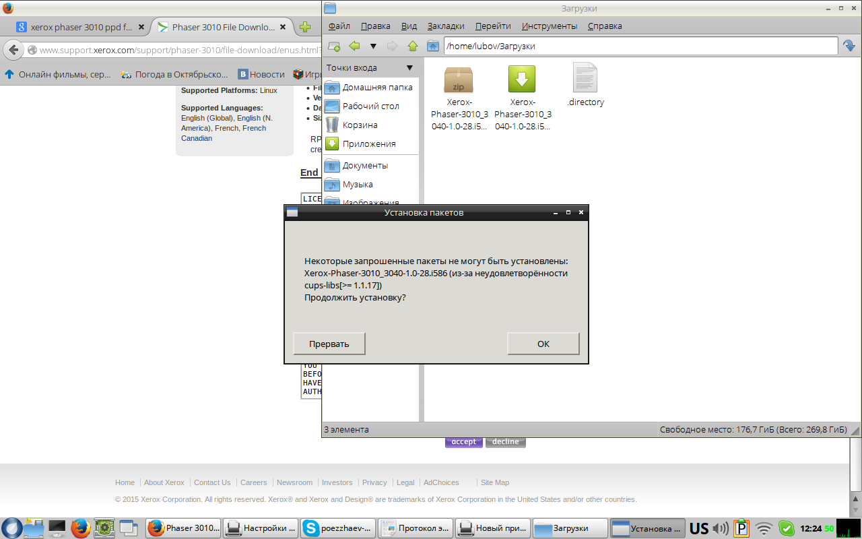Open the Погода в Октябрьско bookmark
The image size is (862, 539).
(174, 74)
